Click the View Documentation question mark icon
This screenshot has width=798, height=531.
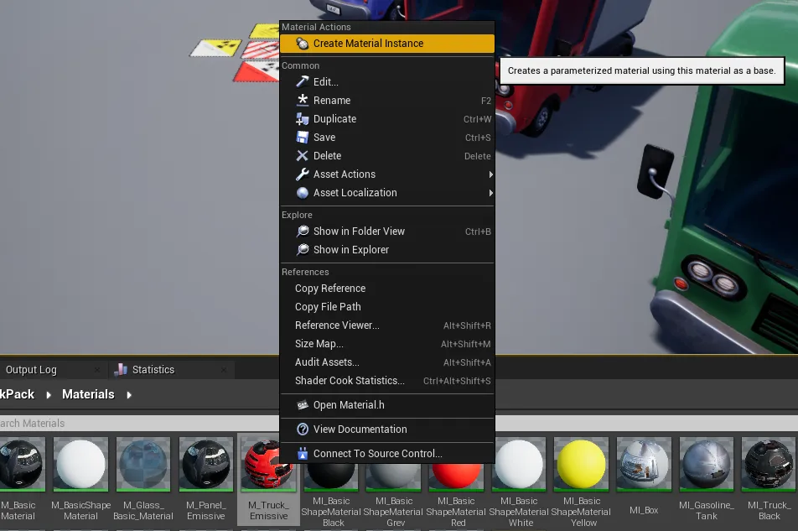[303, 429]
